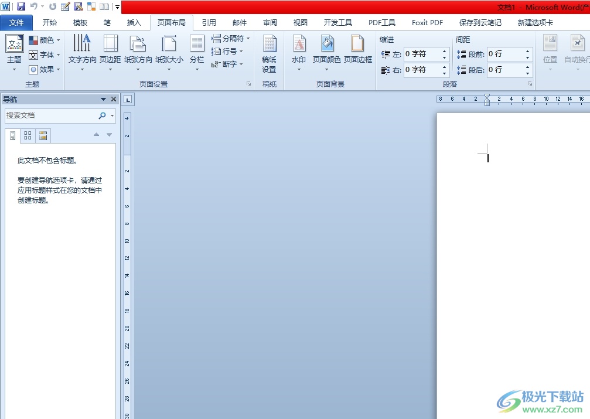Switch to View (视图) tab
Screen dimensions: 590x419
click(x=300, y=23)
